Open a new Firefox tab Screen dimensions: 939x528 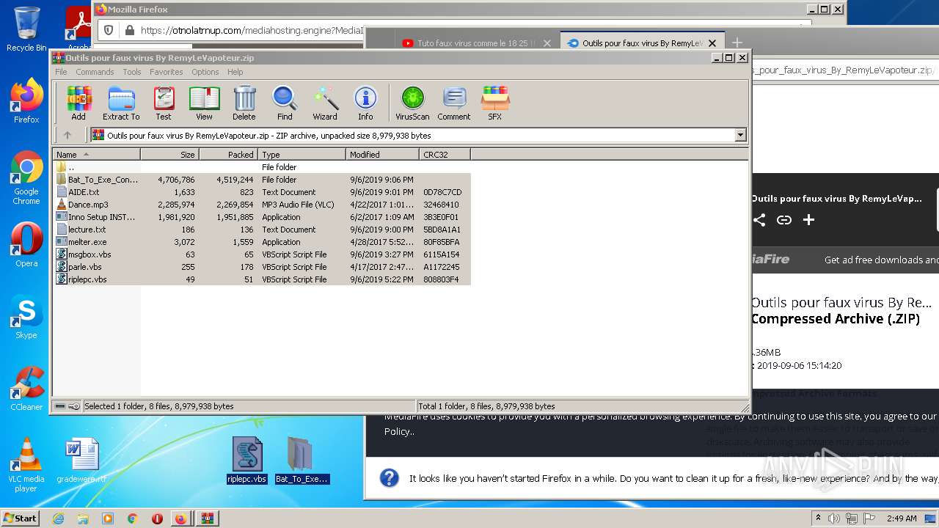737,43
